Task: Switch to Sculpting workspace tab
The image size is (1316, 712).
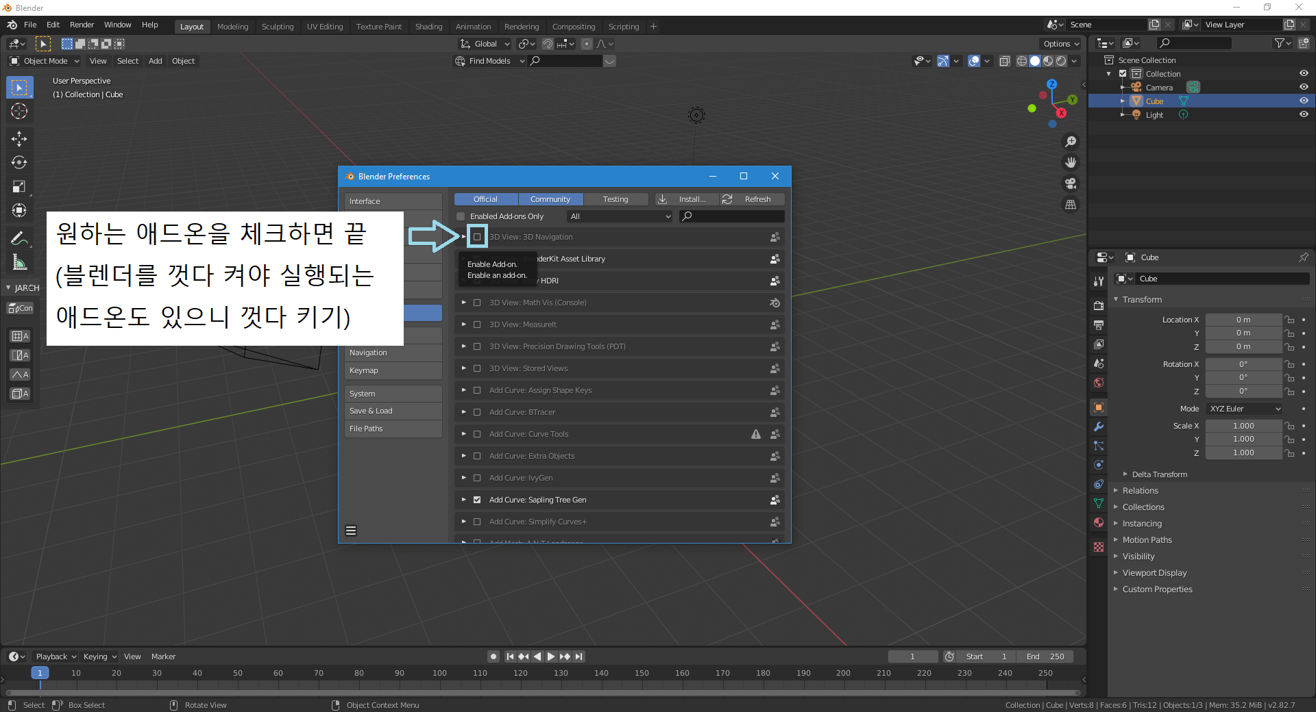Action: [x=278, y=27]
